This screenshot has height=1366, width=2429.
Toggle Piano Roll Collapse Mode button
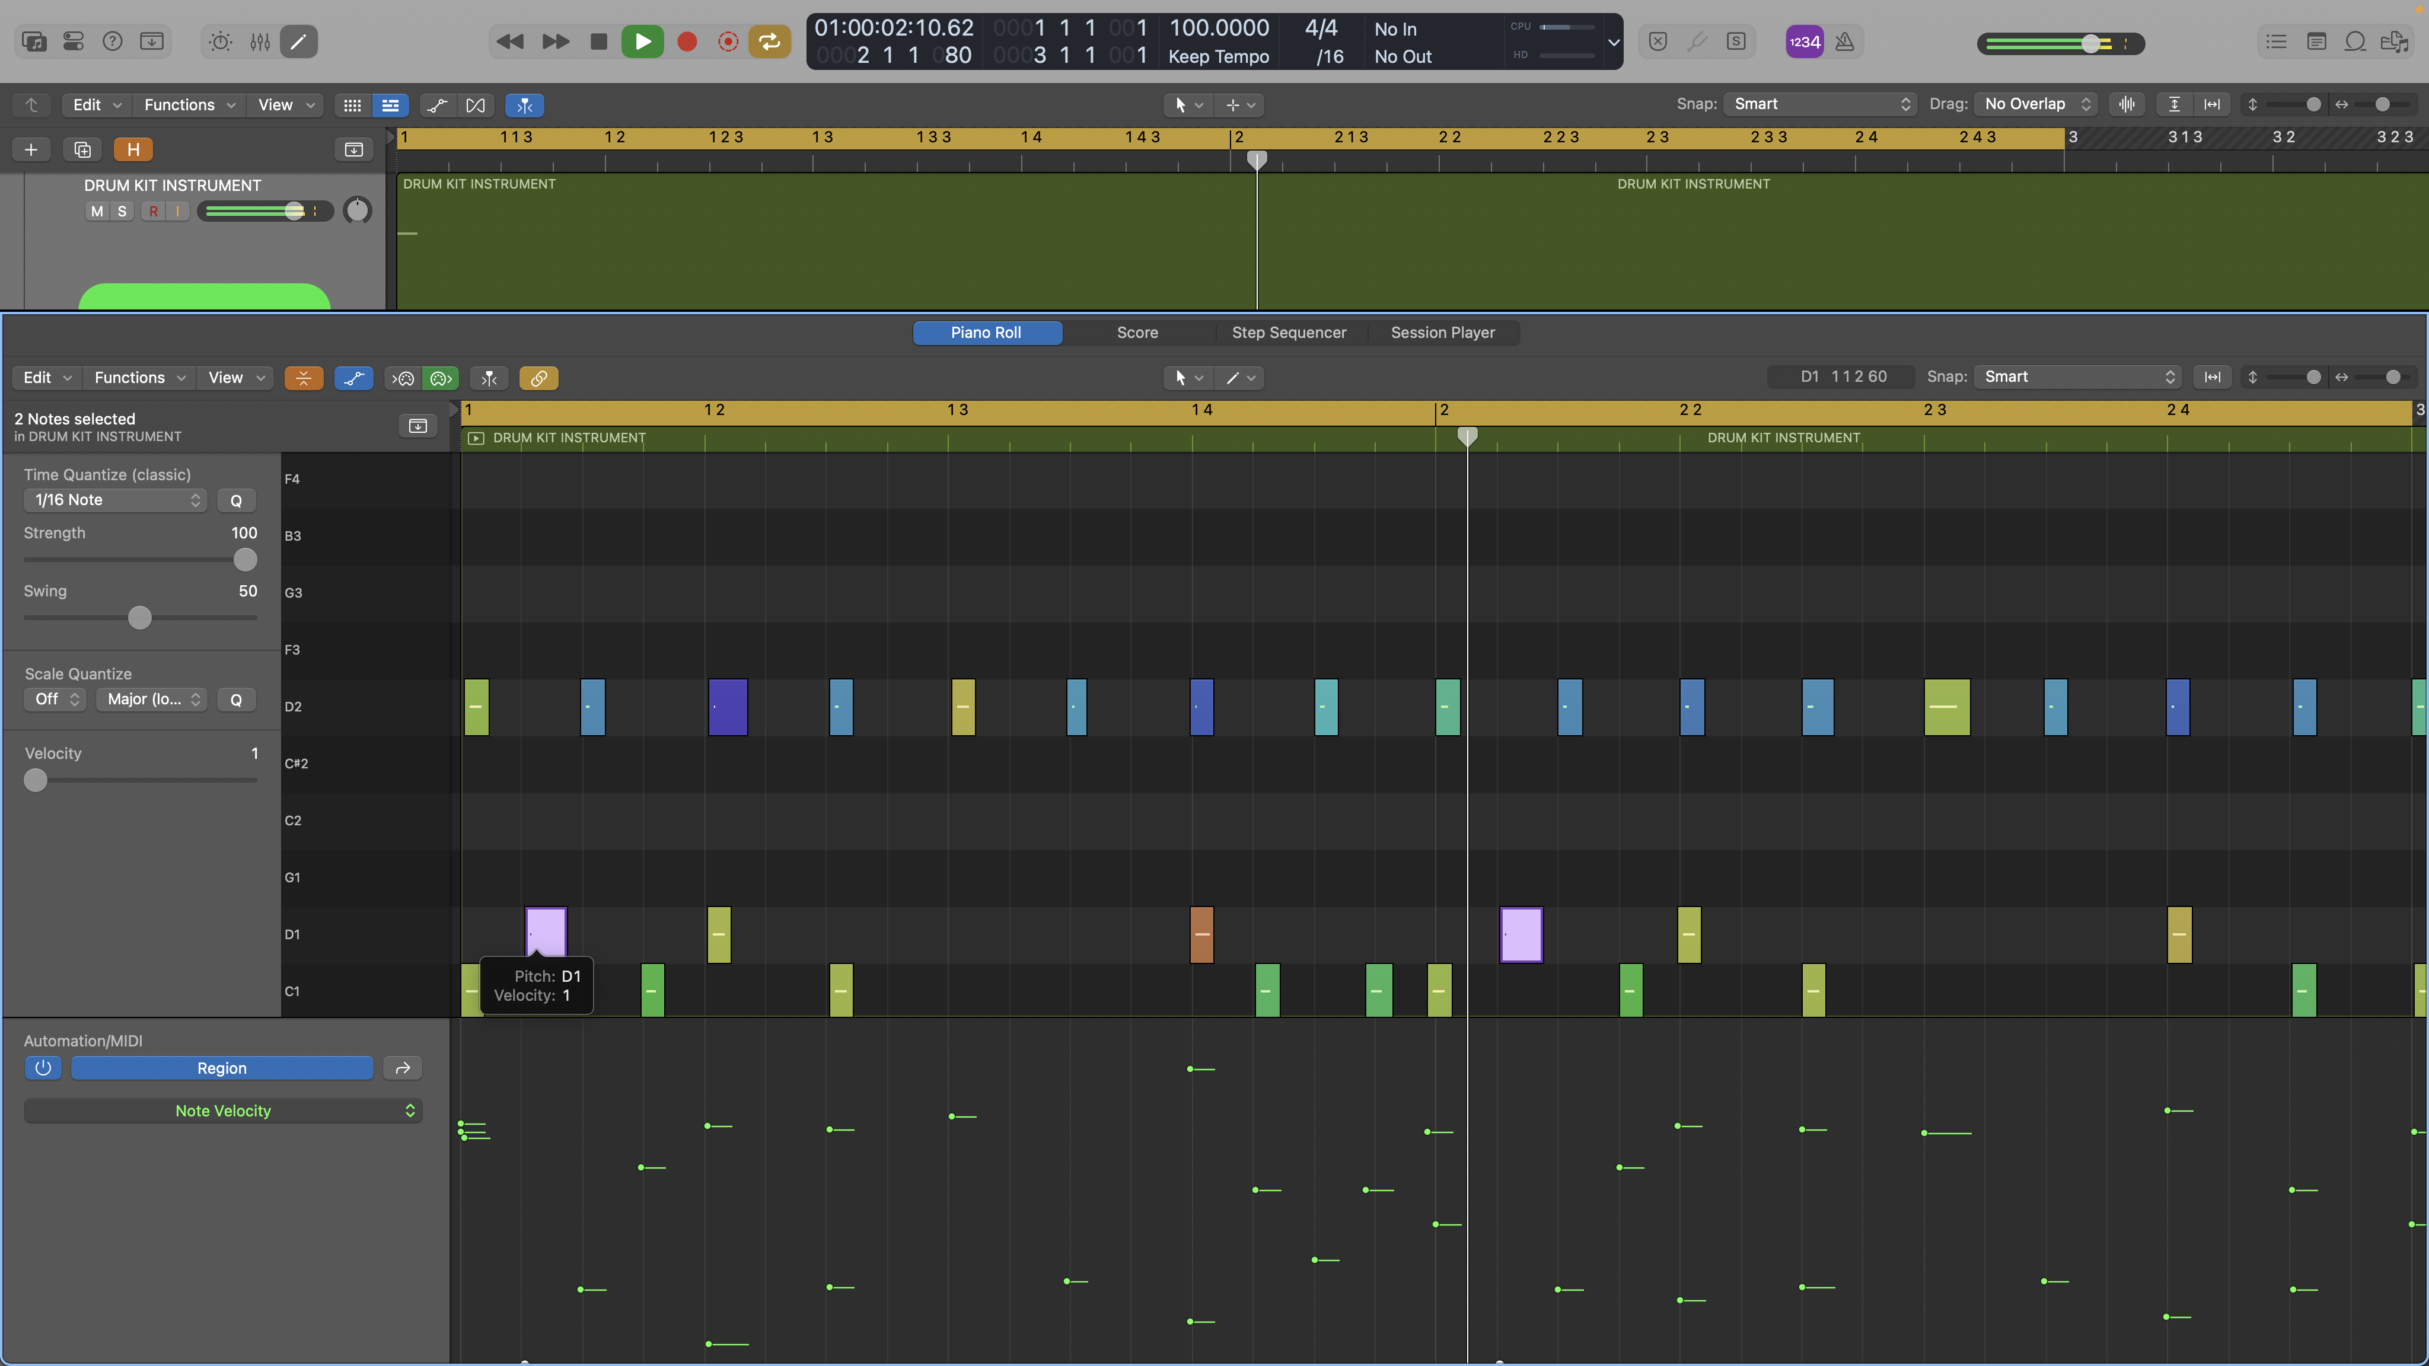(x=304, y=378)
